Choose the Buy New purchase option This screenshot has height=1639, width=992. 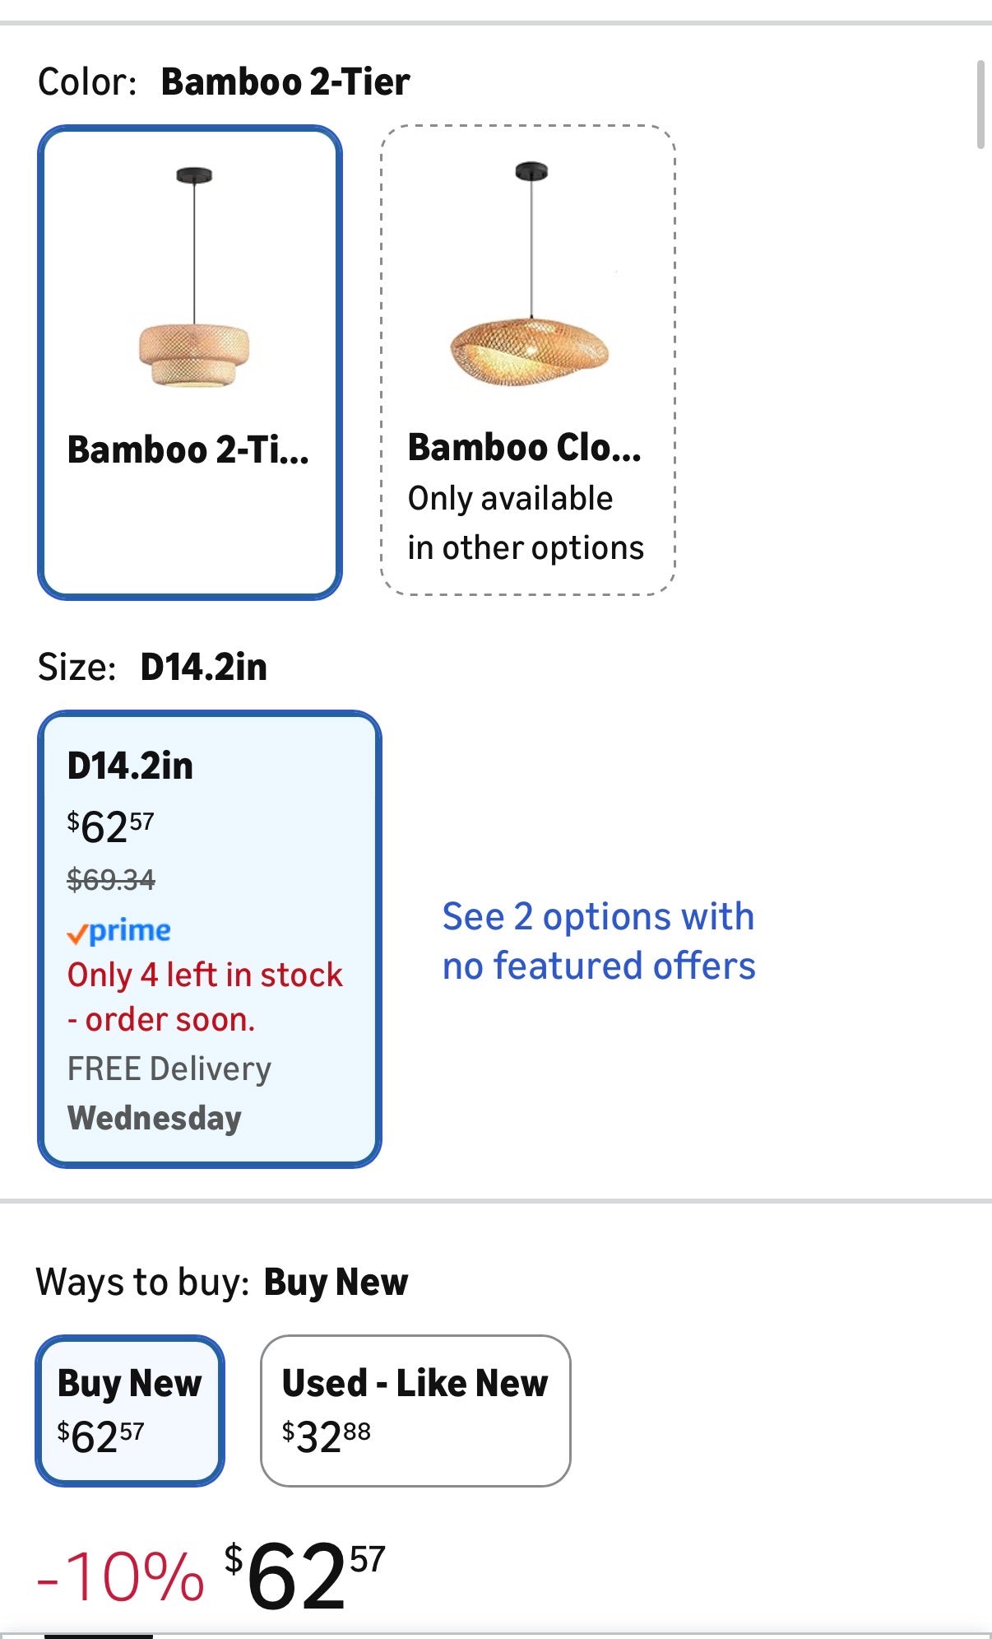pyautogui.click(x=130, y=1410)
